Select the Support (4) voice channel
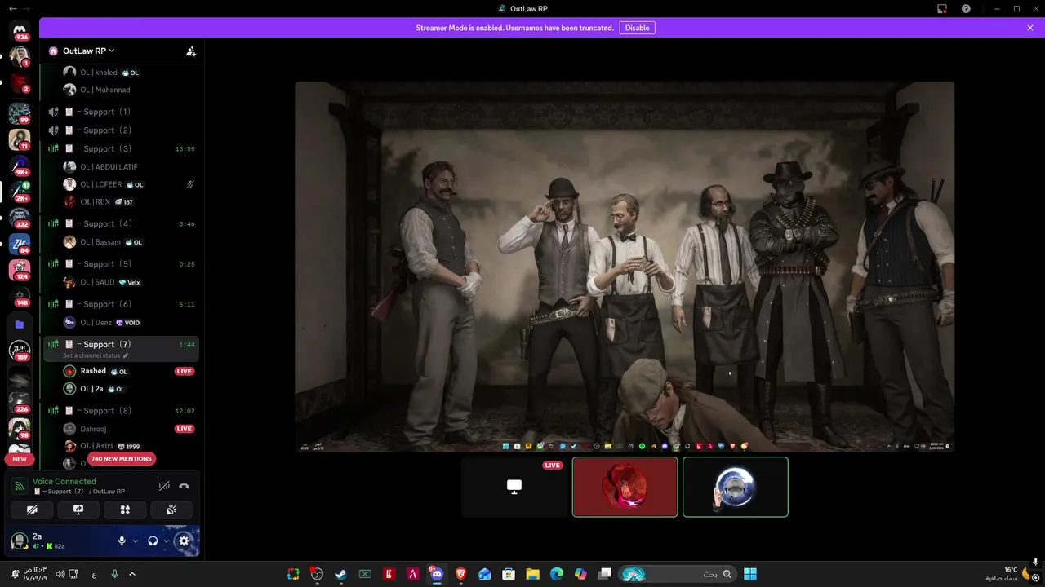The width and height of the screenshot is (1045, 587). pos(122,223)
